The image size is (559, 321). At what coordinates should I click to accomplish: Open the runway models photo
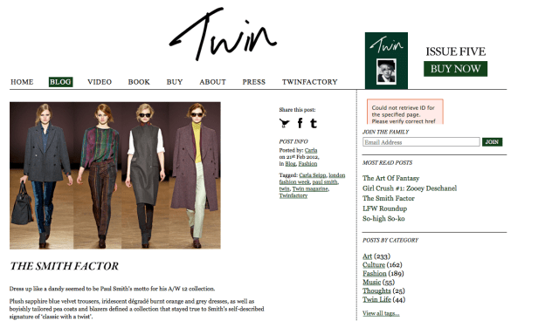115,175
